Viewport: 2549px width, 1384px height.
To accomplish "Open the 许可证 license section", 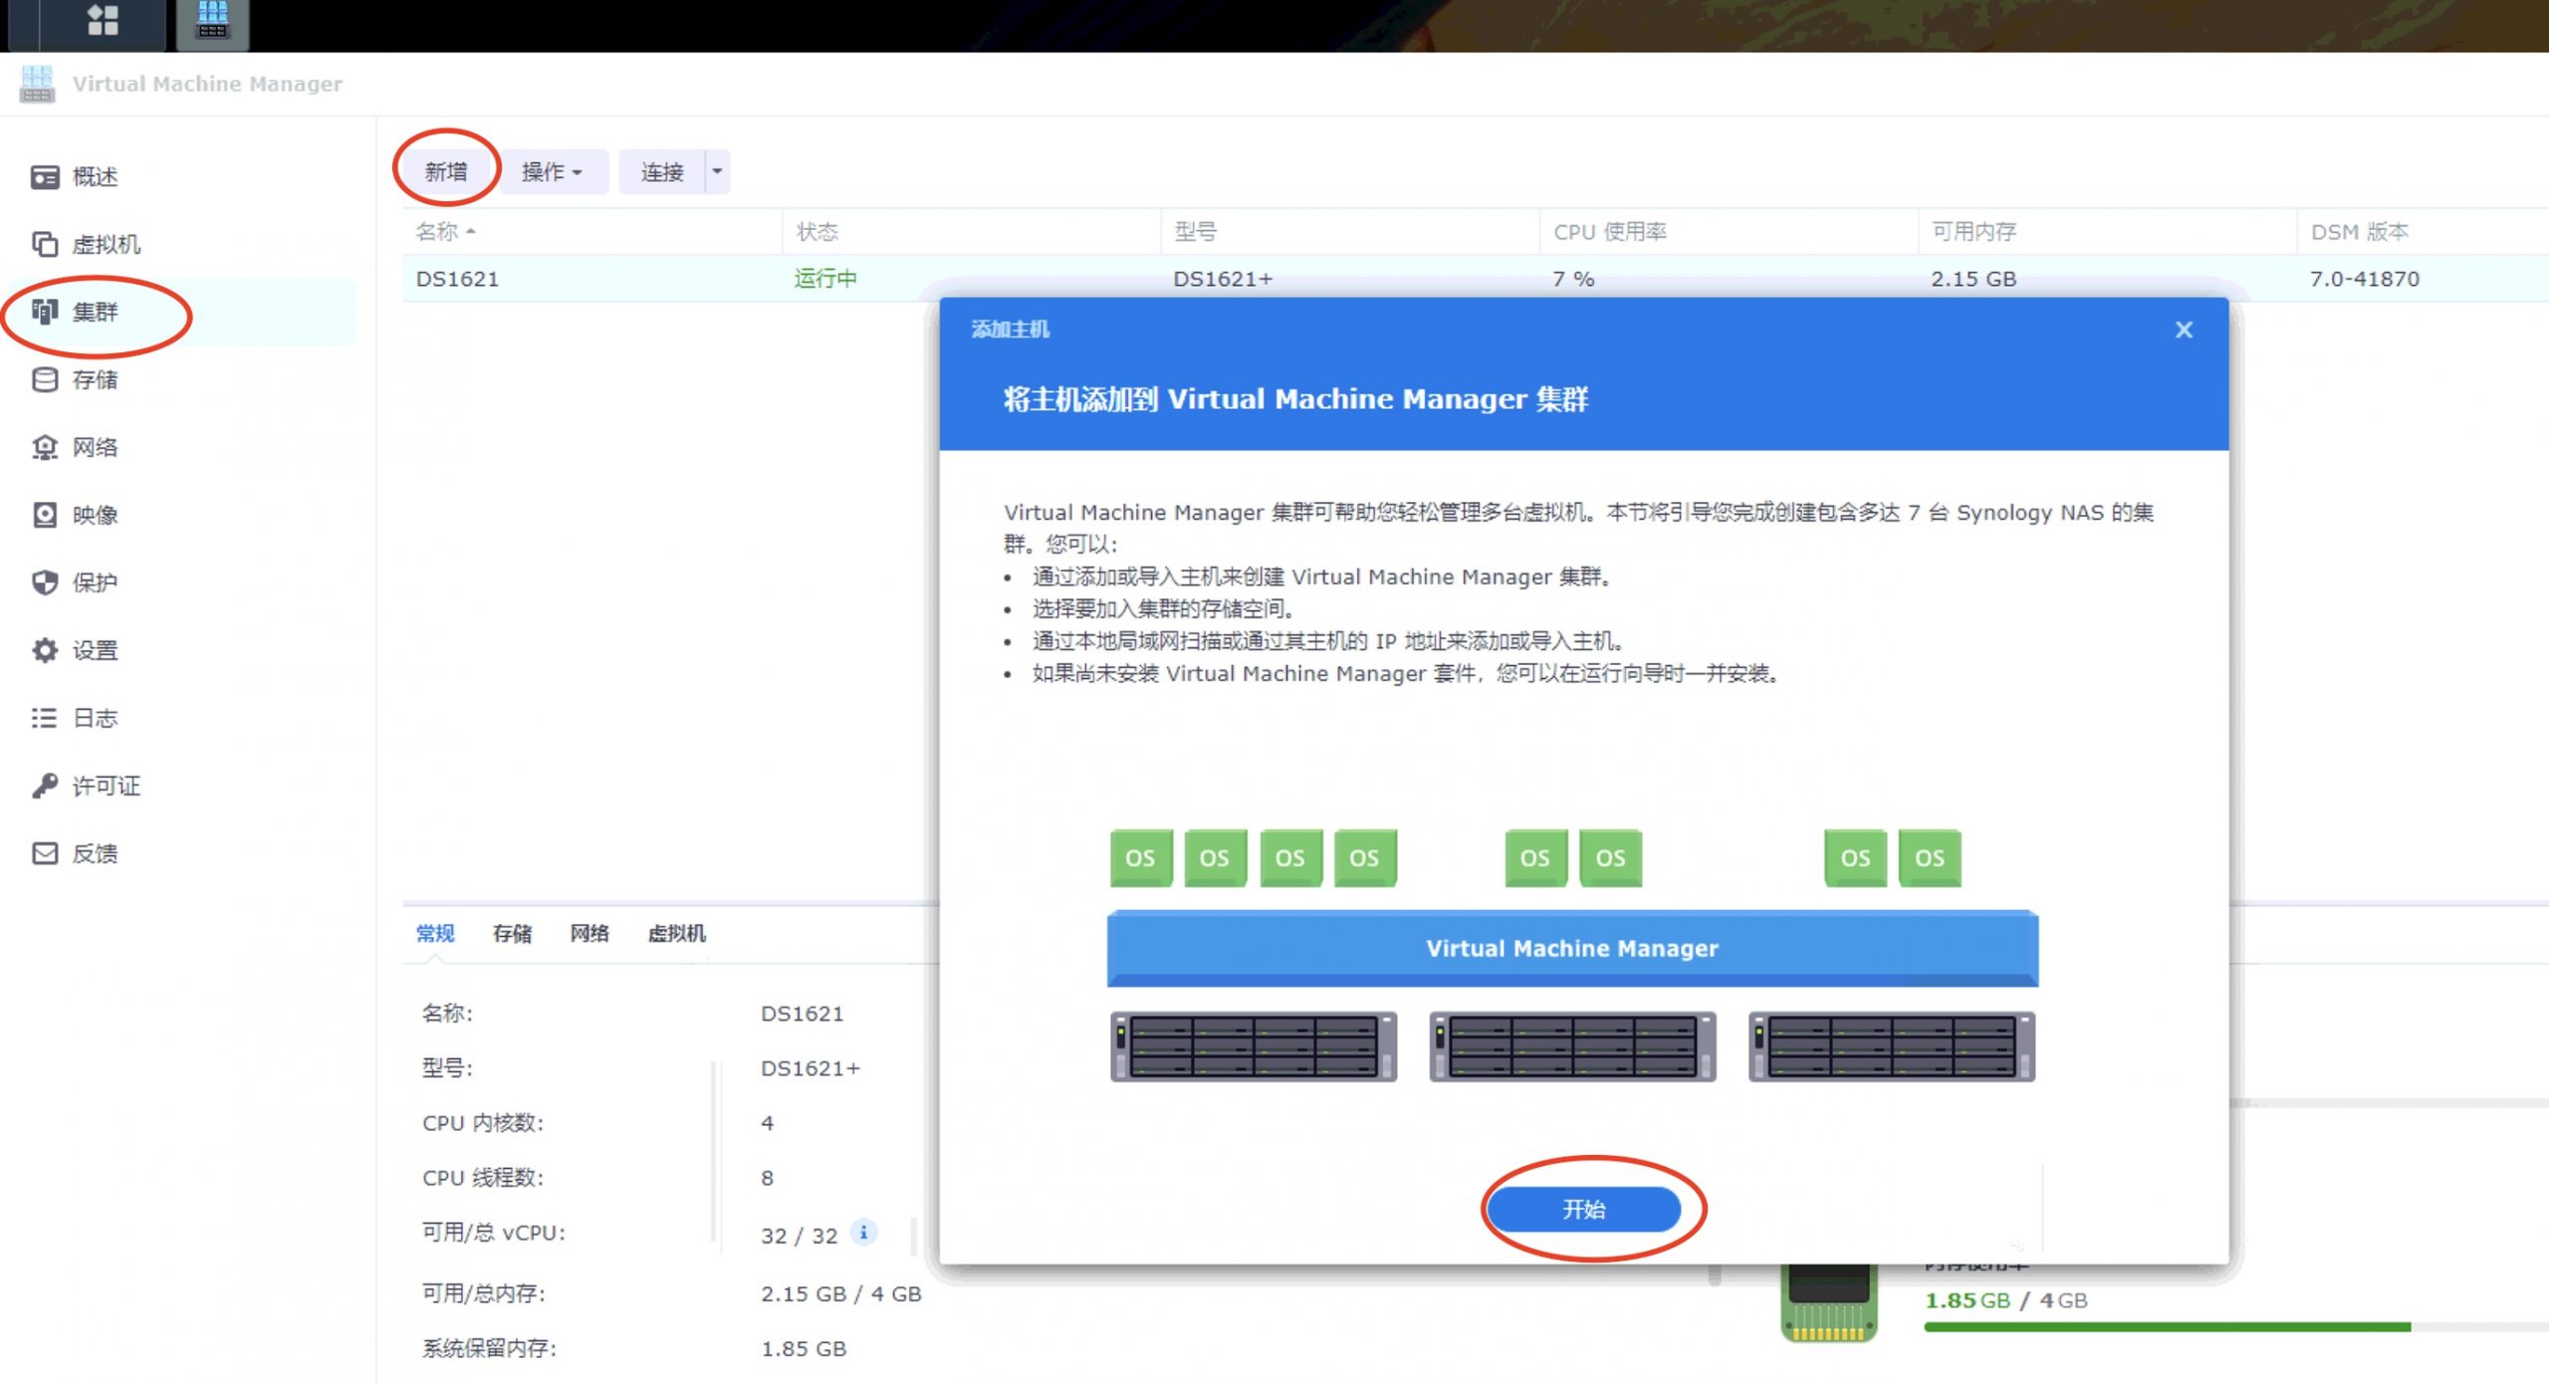I will tap(106, 787).
